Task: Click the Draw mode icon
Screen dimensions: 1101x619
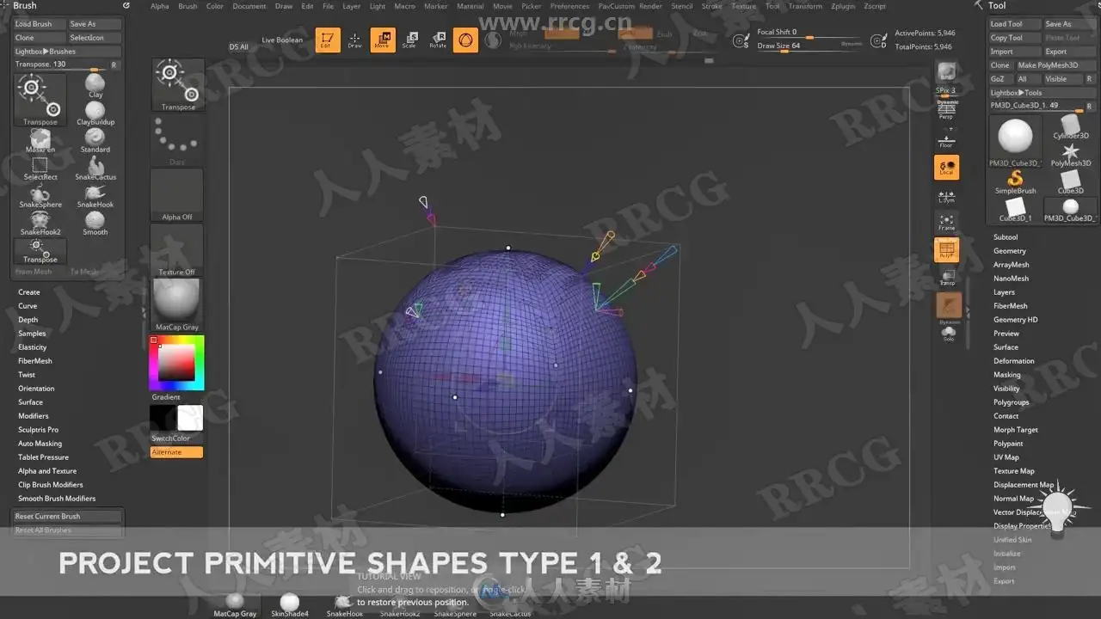Action: [354, 40]
